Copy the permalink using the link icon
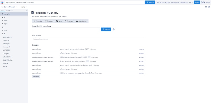Viewport: 211px width, 103px height. point(206,7)
